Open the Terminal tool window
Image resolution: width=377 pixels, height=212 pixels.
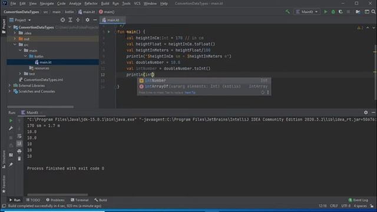point(80,200)
